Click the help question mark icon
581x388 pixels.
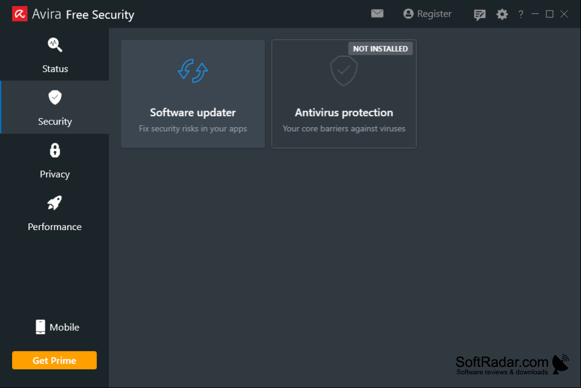[x=521, y=14]
